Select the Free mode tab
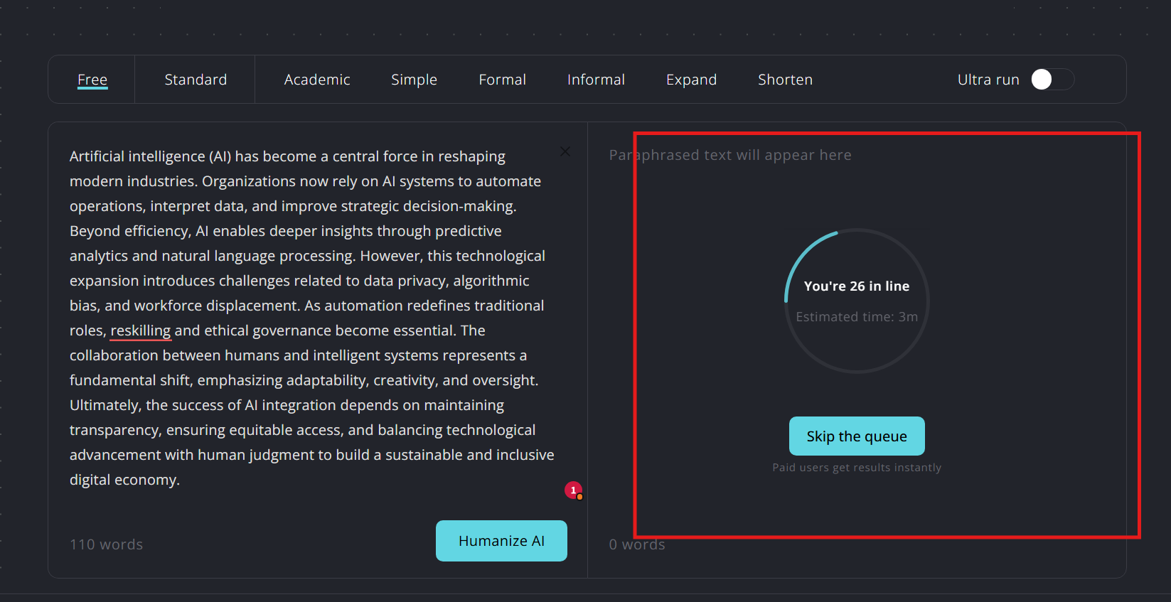 pyautogui.click(x=92, y=80)
